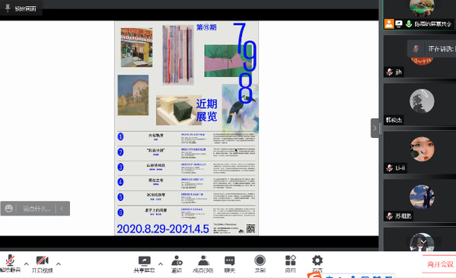
Task: Open the Share Screen icon
Action: pos(144,264)
